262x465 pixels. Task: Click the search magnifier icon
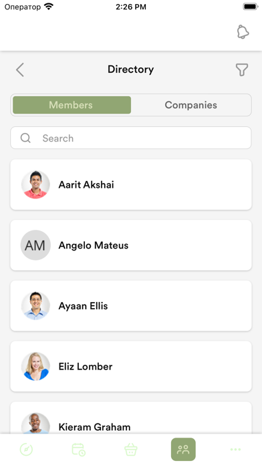click(x=25, y=138)
